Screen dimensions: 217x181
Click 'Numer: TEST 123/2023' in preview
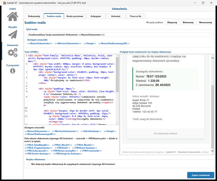(x=151, y=77)
